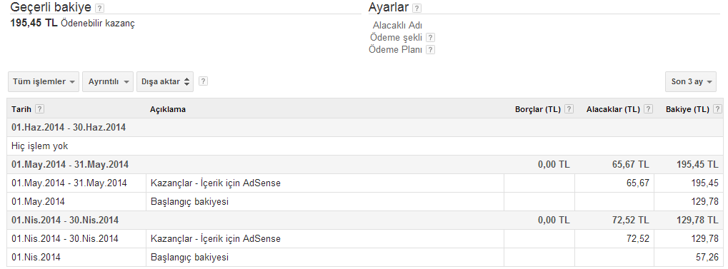728x269 pixels.
Task: Open the Ayrıntılı view dropdown
Action: tap(108, 81)
